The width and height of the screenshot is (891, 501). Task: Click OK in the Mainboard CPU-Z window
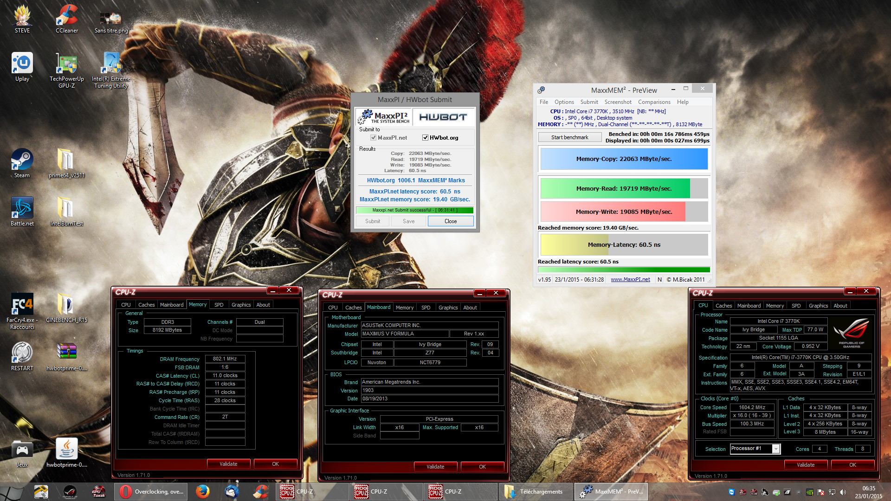tap(482, 467)
